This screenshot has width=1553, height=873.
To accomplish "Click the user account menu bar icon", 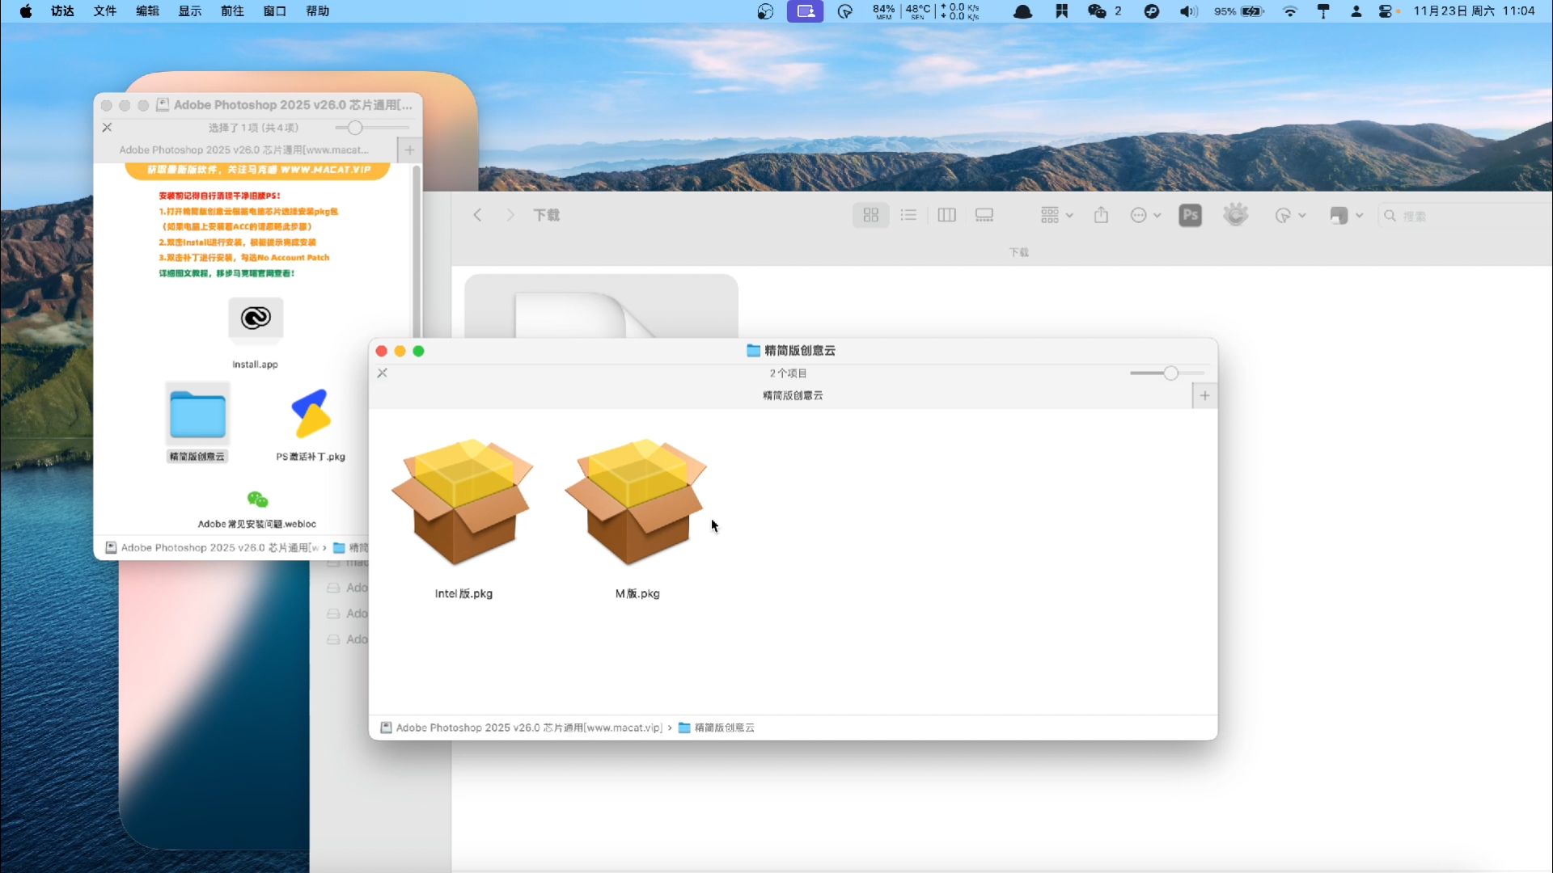I will (x=1356, y=11).
